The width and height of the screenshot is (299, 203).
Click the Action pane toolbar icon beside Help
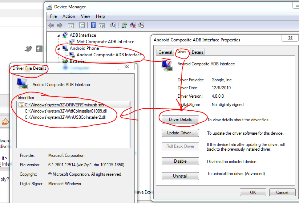point(102,25)
